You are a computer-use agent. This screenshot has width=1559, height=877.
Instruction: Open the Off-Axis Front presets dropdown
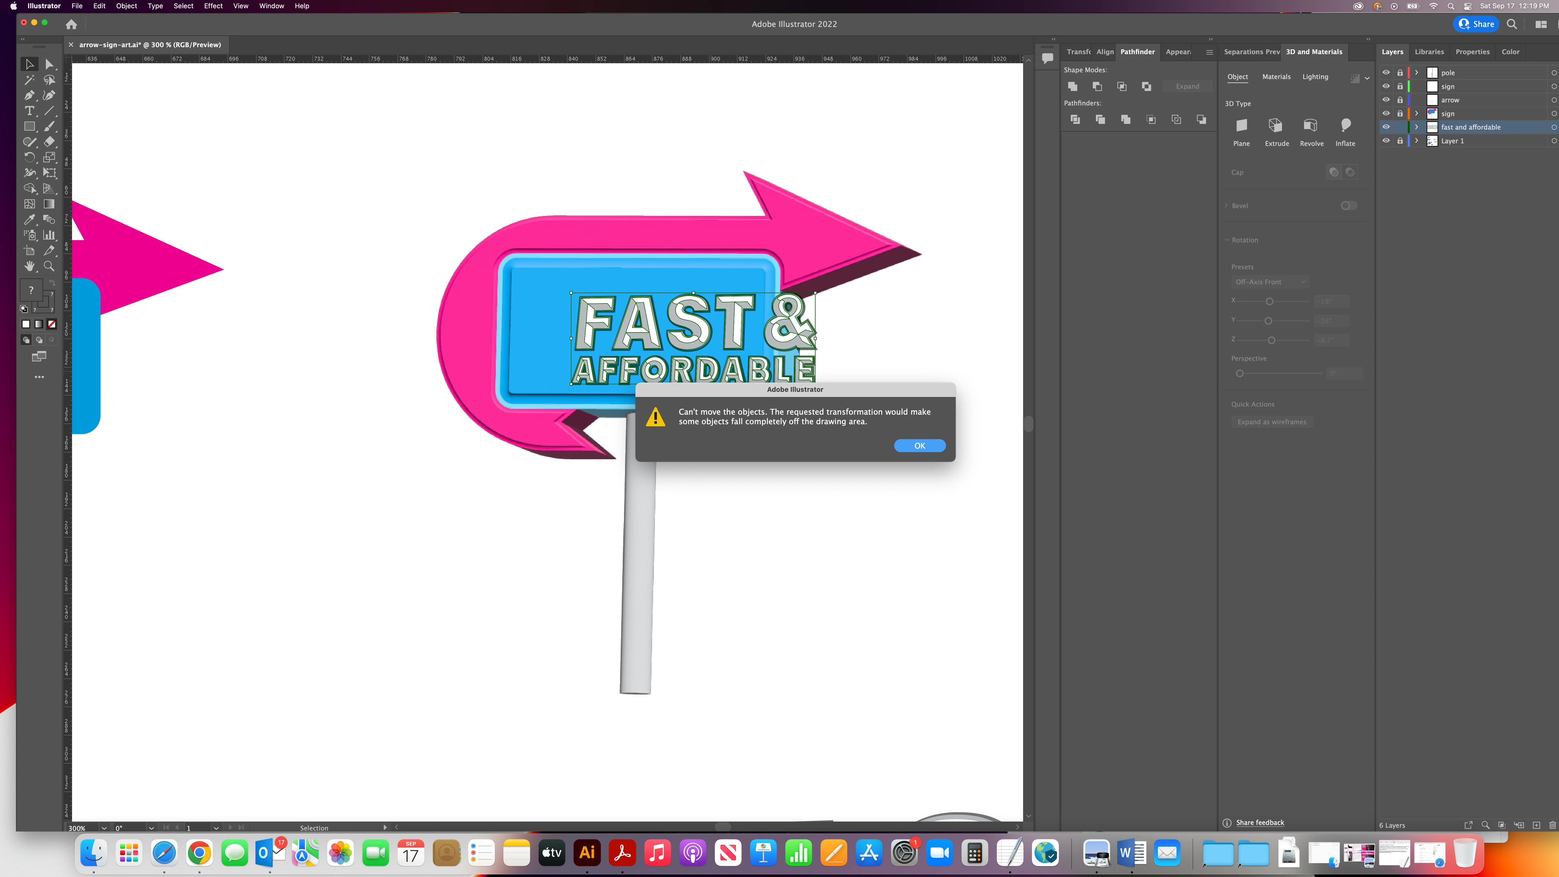1270,282
